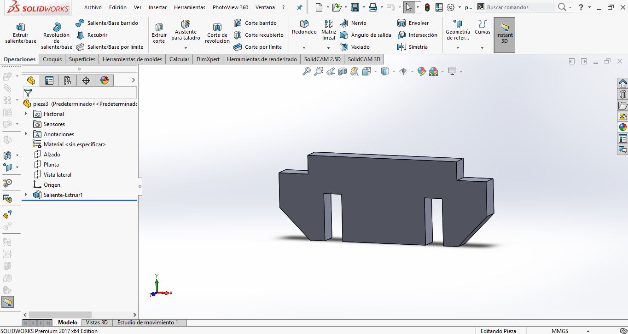
Task: Open the Herramientas menu
Action: coord(189,7)
